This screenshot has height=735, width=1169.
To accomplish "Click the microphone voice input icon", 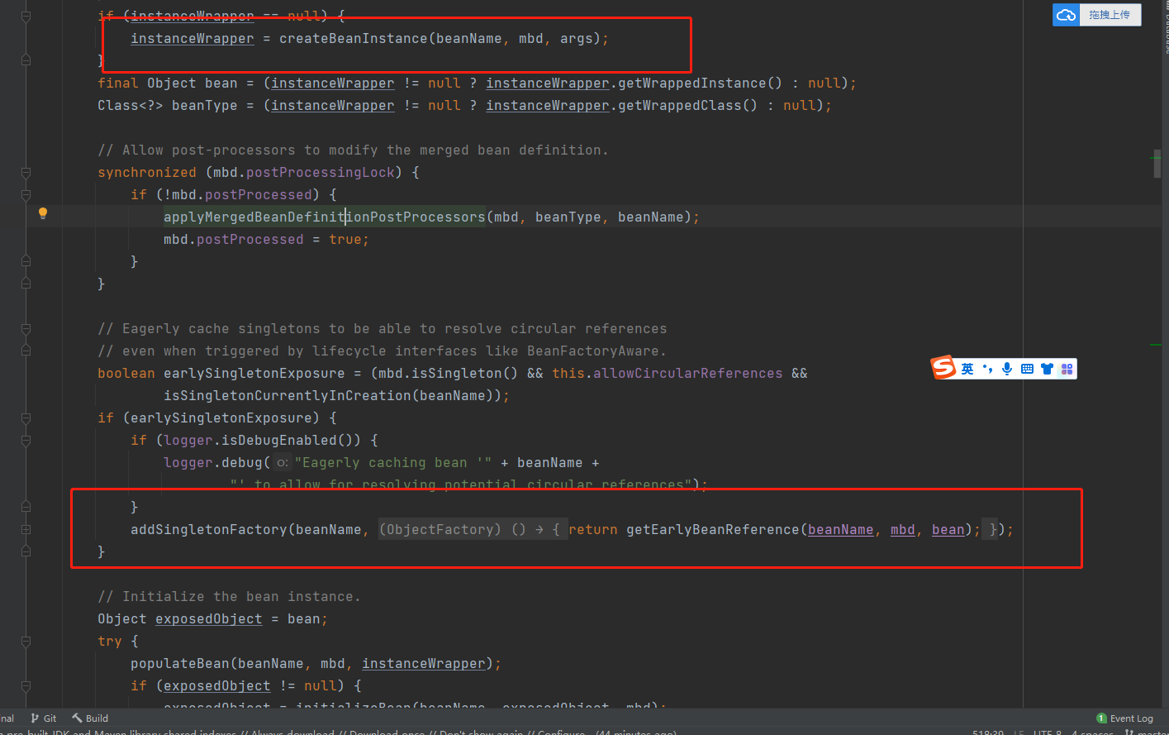I will tap(1007, 369).
